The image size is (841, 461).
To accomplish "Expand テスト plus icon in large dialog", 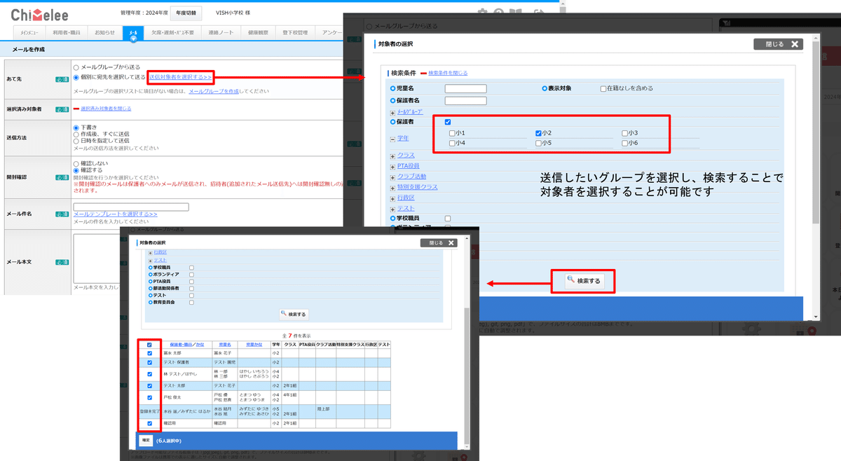I will tap(392, 208).
